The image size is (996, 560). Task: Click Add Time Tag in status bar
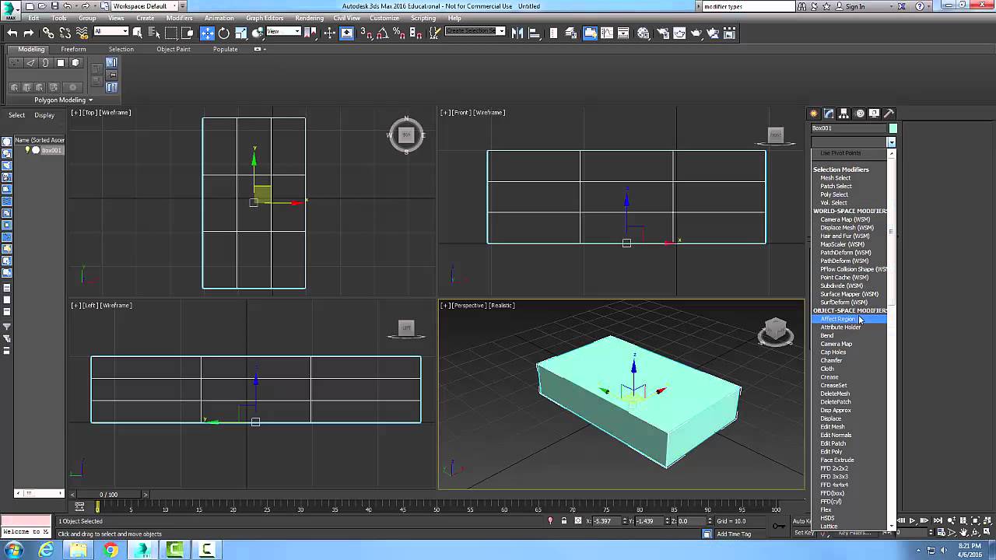pyautogui.click(x=735, y=534)
